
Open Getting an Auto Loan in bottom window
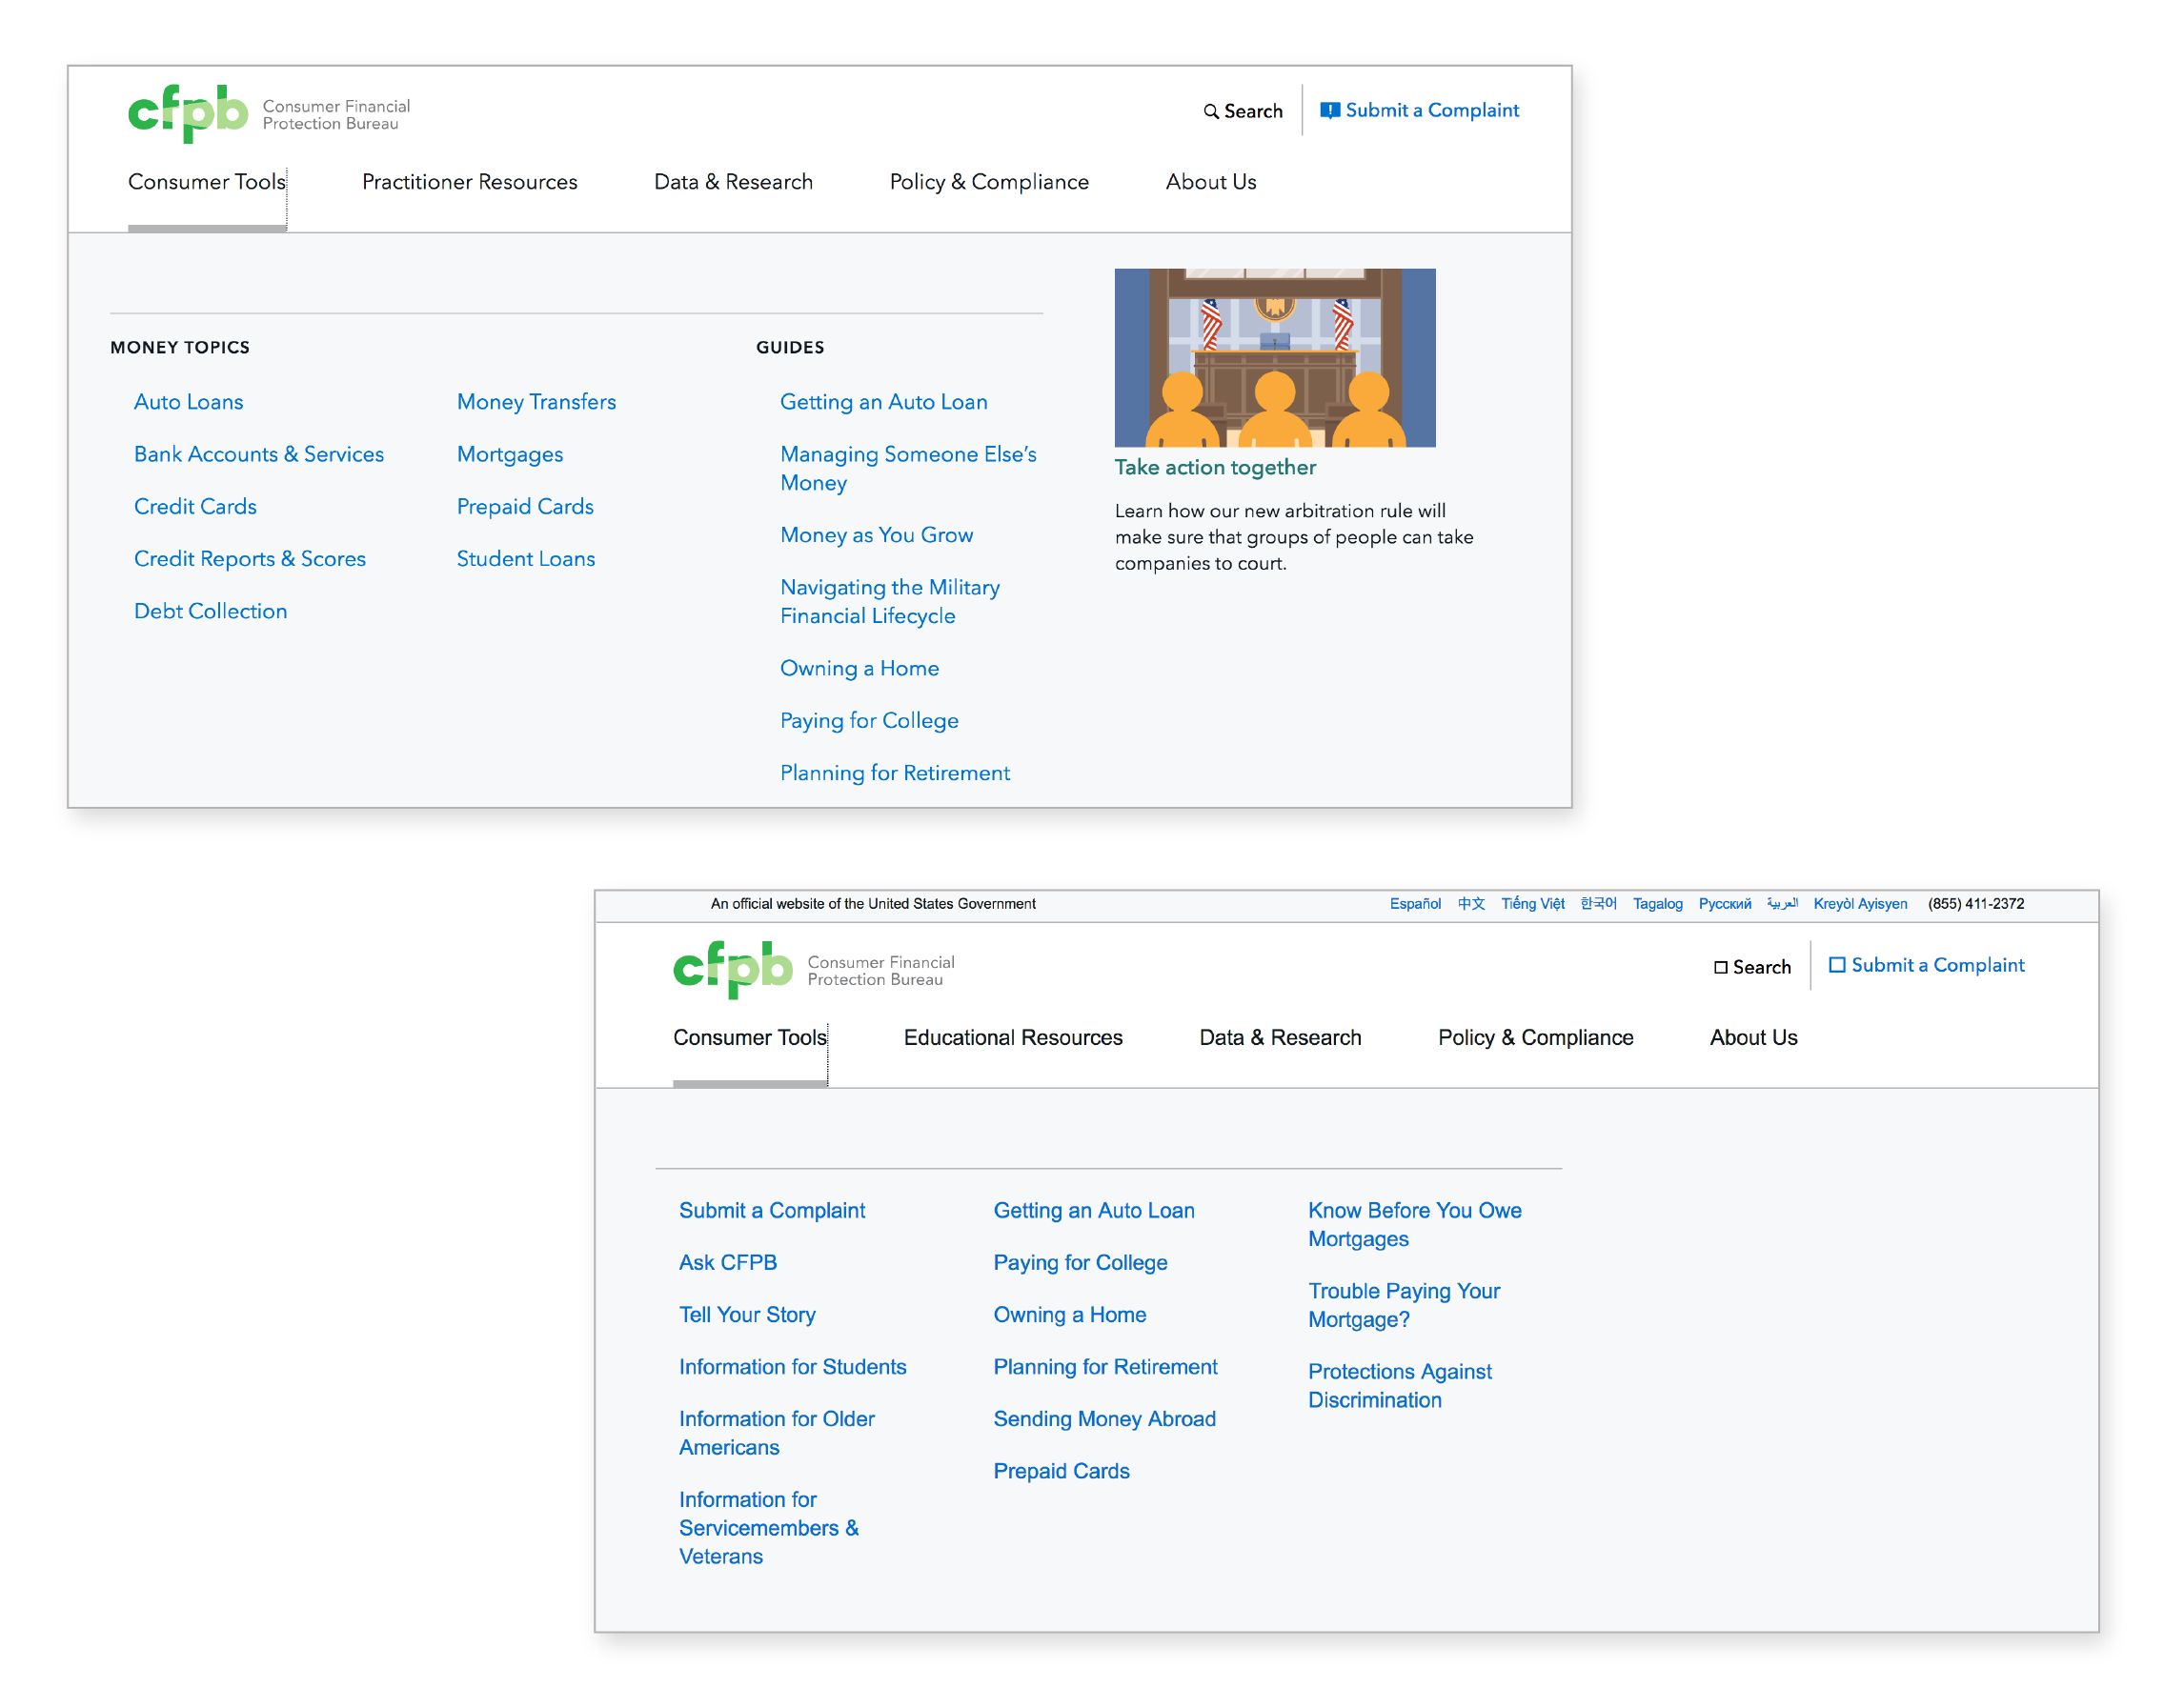click(x=1094, y=1210)
